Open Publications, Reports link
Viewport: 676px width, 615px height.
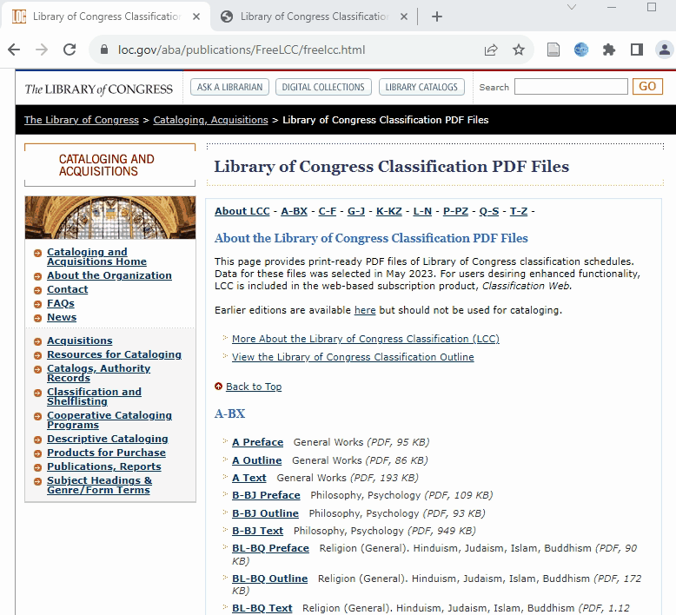click(104, 466)
